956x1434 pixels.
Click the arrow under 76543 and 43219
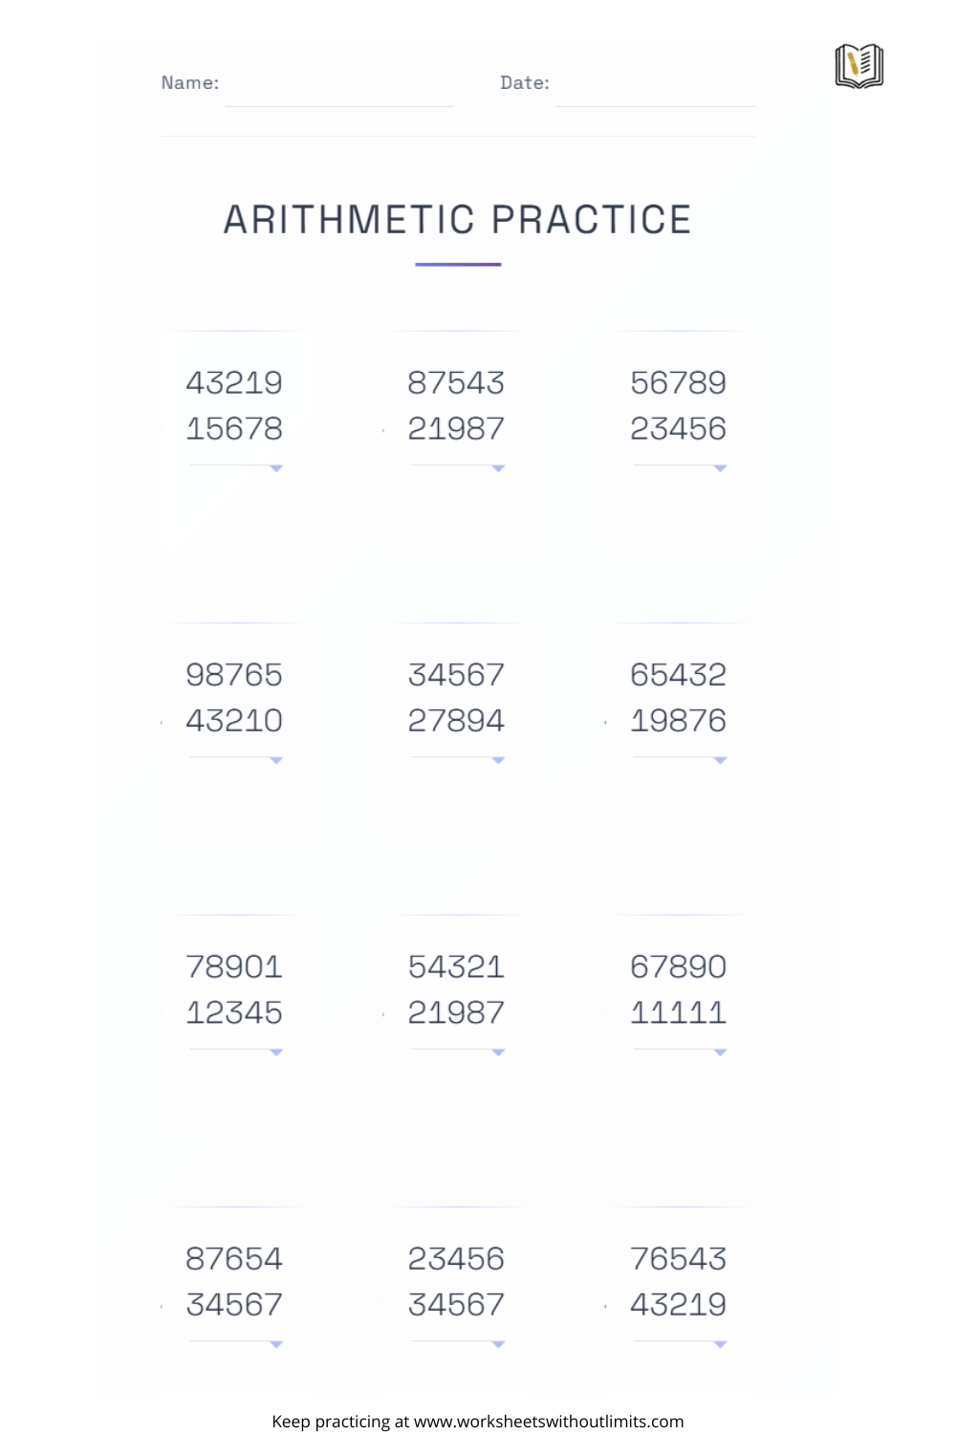click(721, 1344)
